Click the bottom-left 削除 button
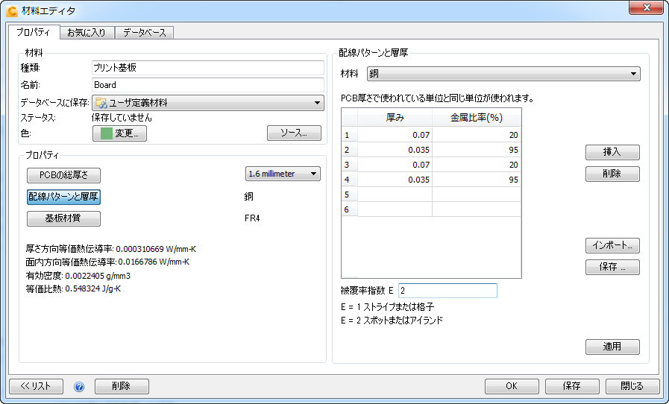 coord(122,386)
